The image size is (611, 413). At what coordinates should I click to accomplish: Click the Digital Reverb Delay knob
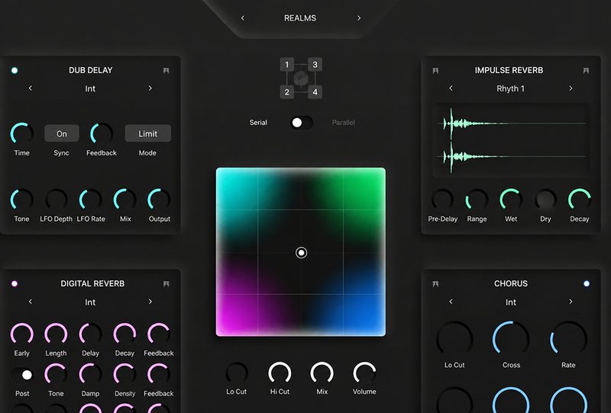[90, 334]
